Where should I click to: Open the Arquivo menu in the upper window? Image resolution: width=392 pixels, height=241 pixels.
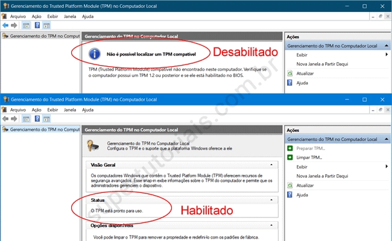tap(17, 16)
